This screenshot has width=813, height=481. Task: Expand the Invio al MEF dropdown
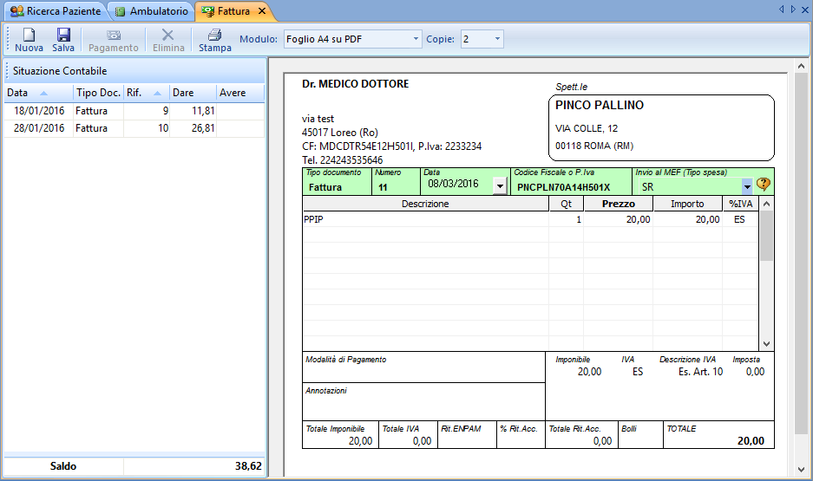click(x=747, y=186)
